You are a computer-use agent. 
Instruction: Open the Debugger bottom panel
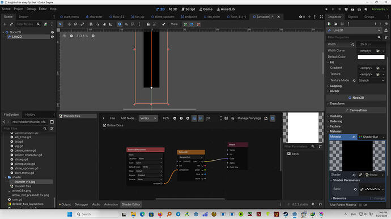click(81, 204)
